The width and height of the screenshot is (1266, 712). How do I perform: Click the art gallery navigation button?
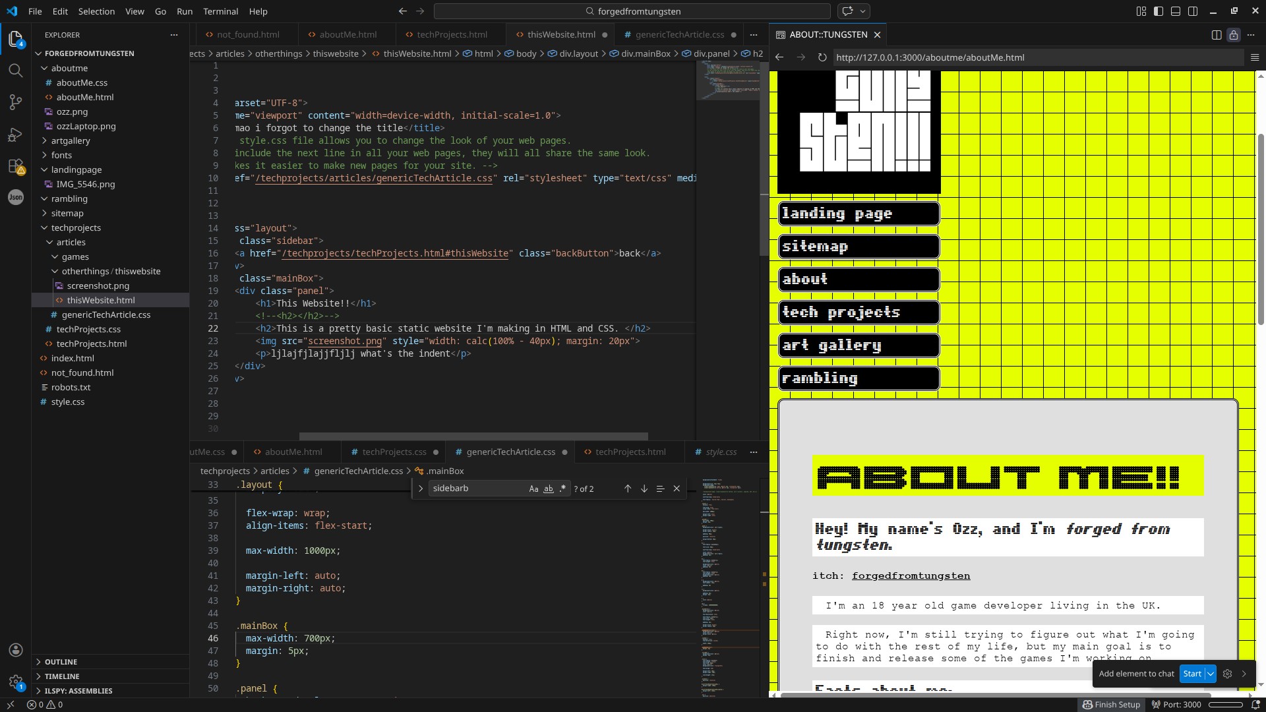pyautogui.click(x=859, y=345)
